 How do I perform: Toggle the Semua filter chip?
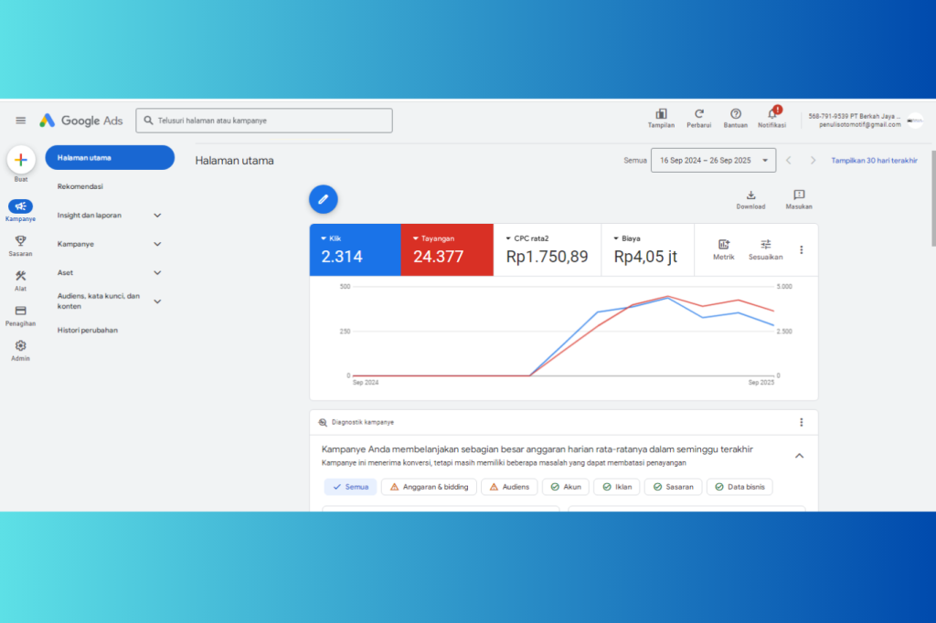[350, 487]
